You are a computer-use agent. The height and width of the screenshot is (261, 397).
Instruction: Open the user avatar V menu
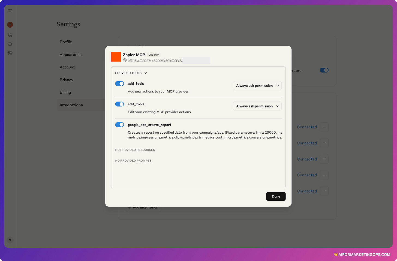(10, 240)
